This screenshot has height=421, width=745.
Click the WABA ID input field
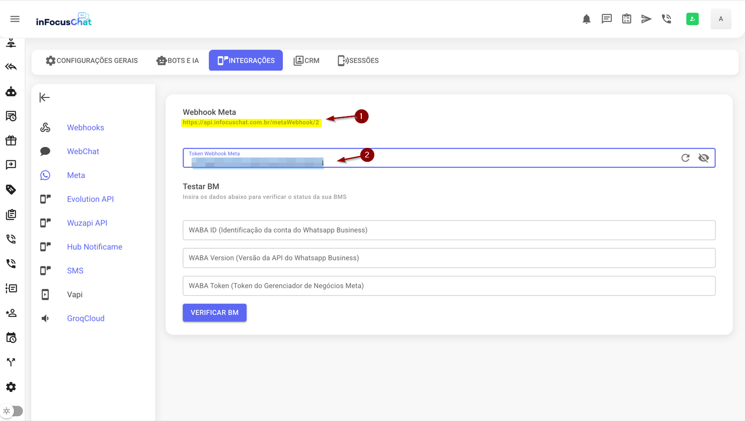[x=448, y=230]
